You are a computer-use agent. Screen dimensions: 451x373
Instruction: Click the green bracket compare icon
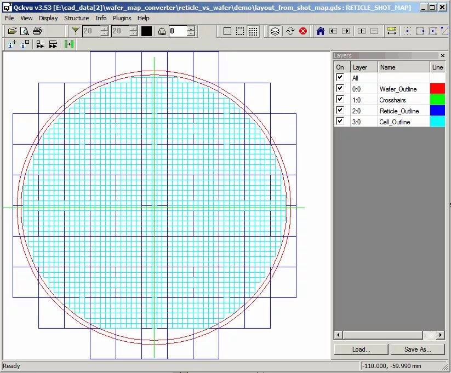[69, 44]
